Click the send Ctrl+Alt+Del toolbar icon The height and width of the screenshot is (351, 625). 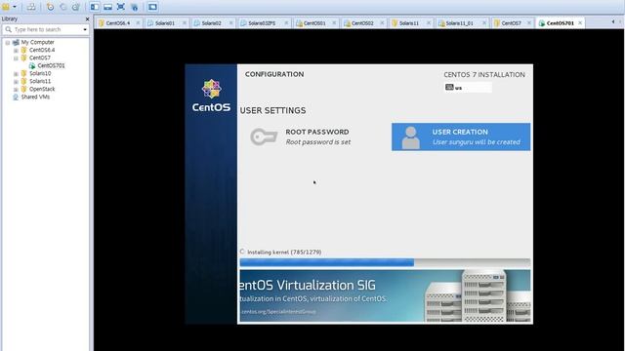coord(31,7)
